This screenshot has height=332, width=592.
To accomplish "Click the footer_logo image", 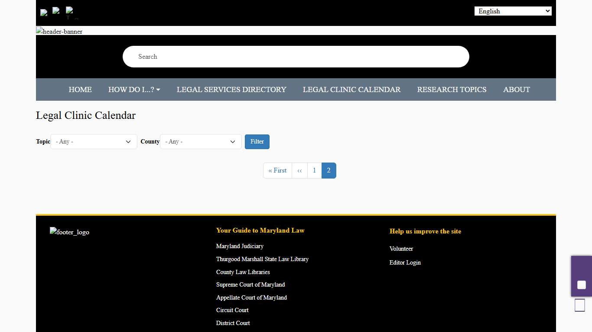I will coord(69,232).
